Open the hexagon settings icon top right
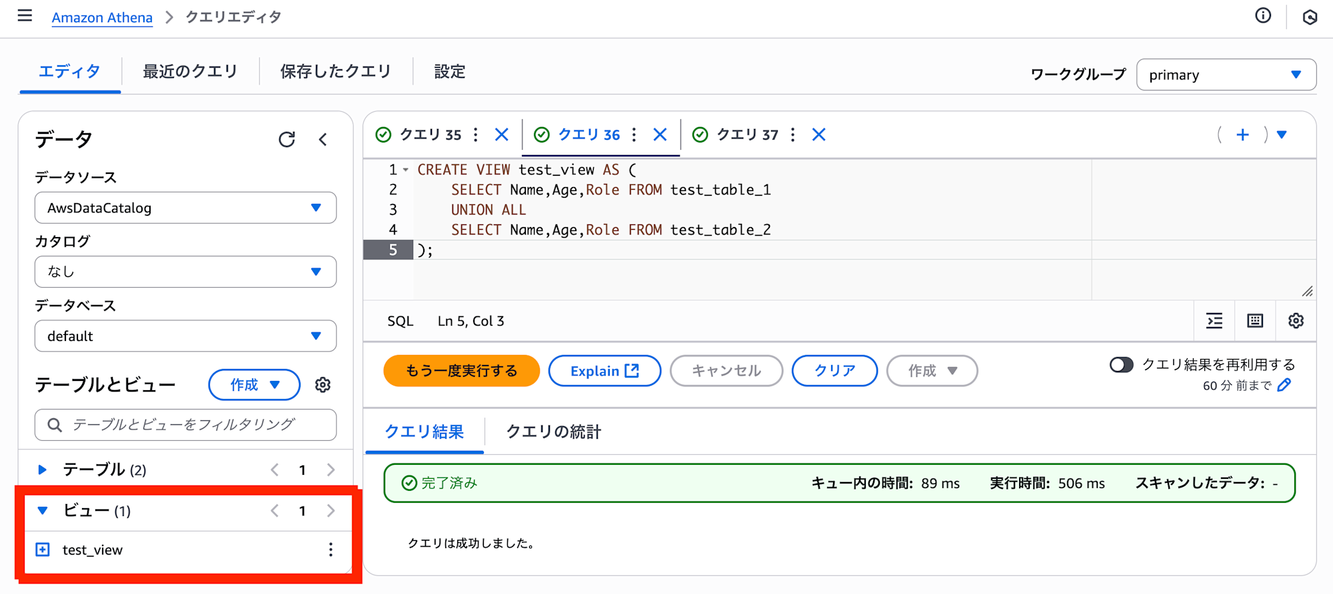Viewport: 1333px width, 594px height. coord(1310,17)
